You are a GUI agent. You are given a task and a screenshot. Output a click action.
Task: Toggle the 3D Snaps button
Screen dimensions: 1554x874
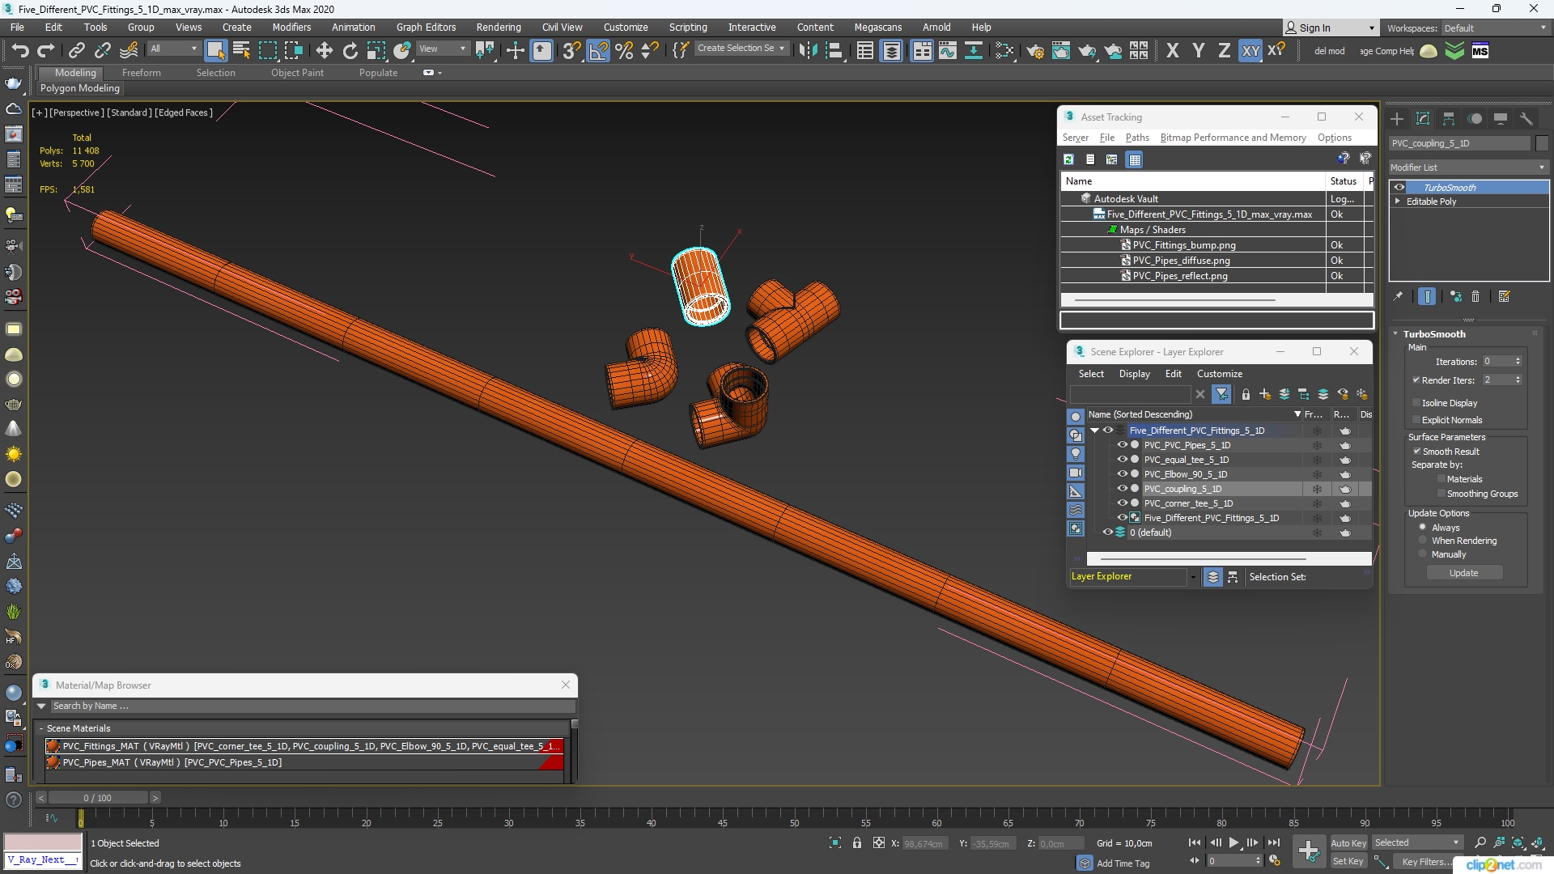[571, 51]
